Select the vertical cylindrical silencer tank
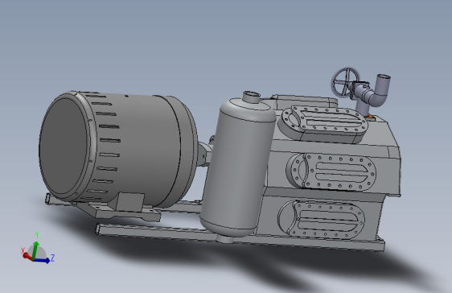Viewport: 452px width, 293px height. (x=237, y=169)
